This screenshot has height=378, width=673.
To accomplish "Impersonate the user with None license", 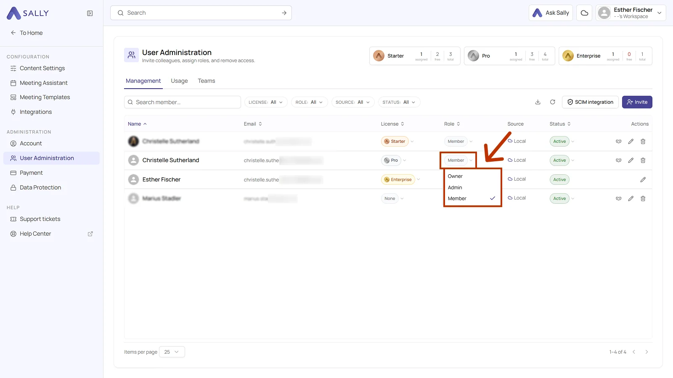I will coord(618,199).
